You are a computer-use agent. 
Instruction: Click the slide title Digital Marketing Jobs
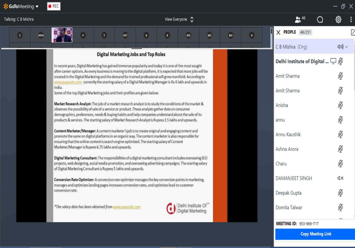[x=131, y=54]
